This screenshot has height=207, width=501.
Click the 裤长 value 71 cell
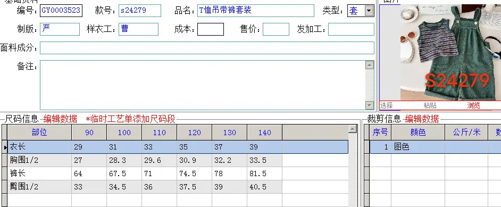point(160,173)
